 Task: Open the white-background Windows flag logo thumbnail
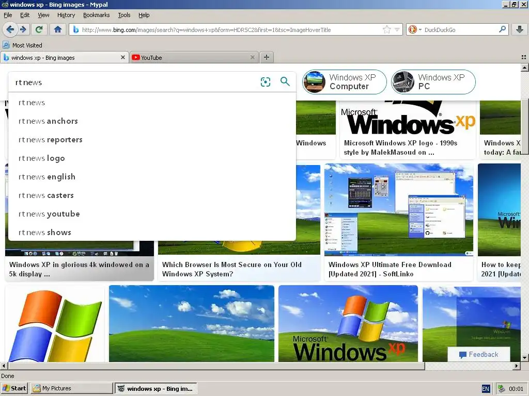coord(55,324)
